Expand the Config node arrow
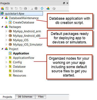This screenshot has height=100, width=97. click(6, 62)
